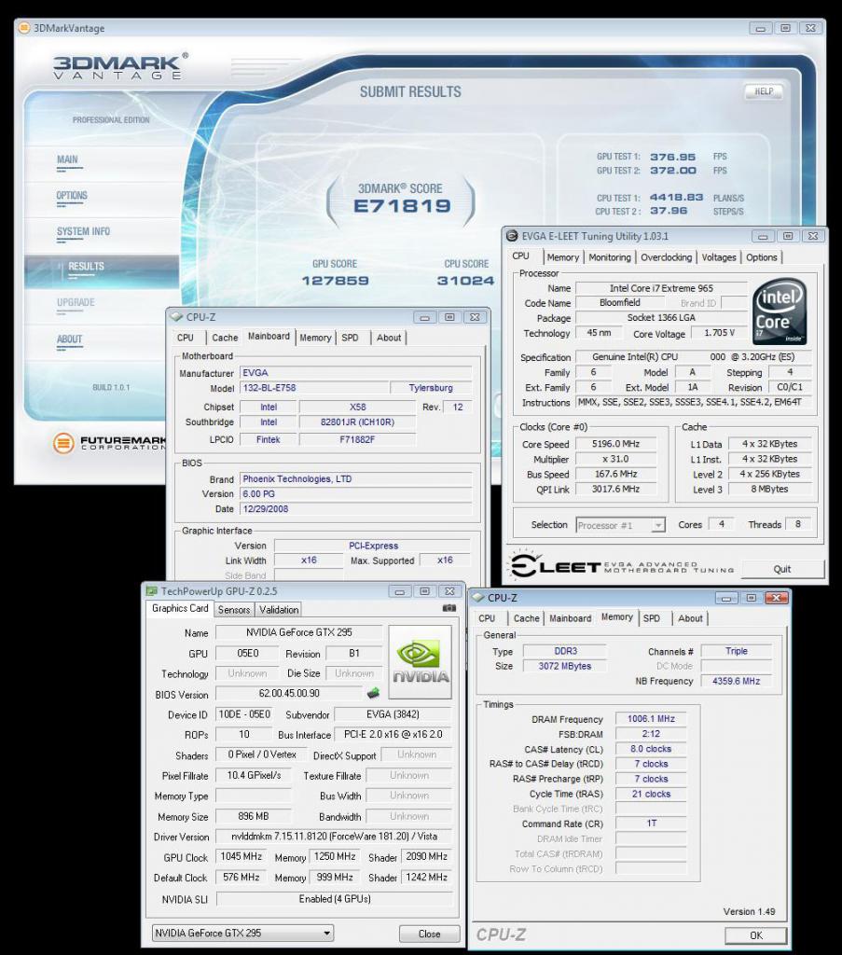
Task: Open the Overclocking tab in E-LEET
Action: (x=666, y=257)
